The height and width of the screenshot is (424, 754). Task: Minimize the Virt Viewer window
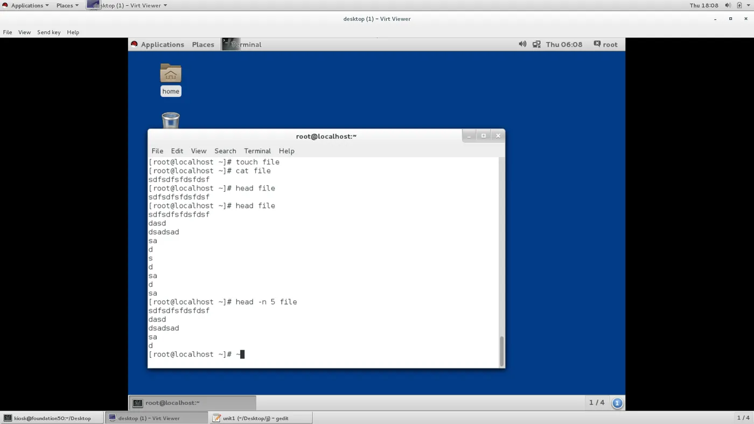pyautogui.click(x=715, y=19)
